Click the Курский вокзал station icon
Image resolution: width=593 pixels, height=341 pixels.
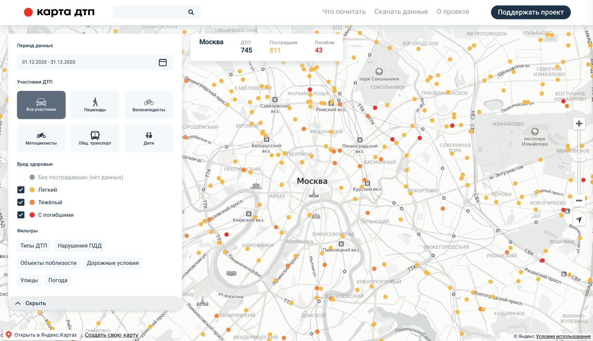(x=367, y=183)
